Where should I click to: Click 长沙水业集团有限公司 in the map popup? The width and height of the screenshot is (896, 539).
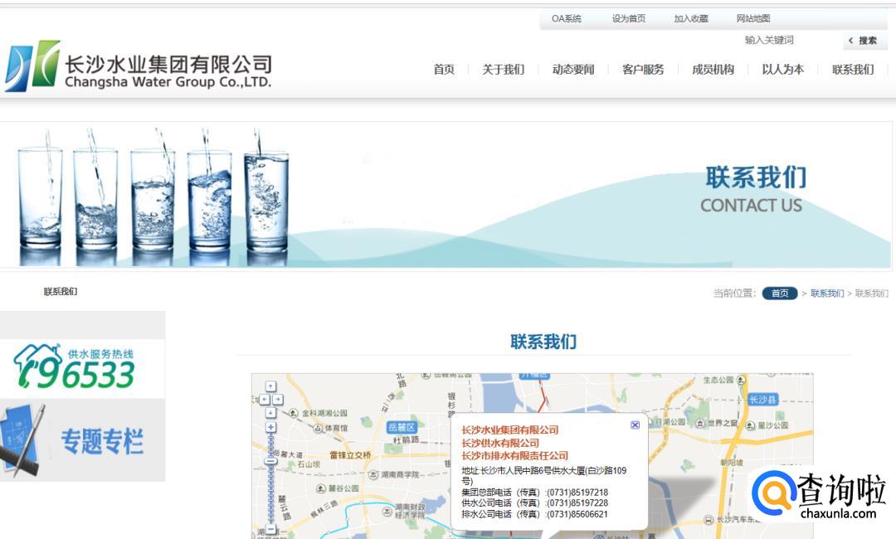tap(509, 430)
